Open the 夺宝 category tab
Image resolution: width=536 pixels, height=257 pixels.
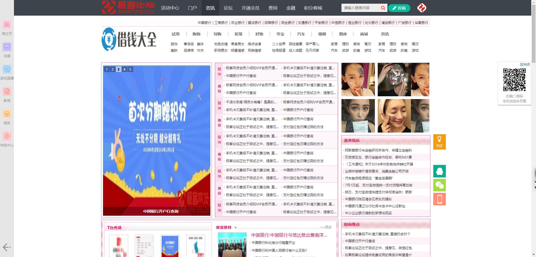(280, 34)
